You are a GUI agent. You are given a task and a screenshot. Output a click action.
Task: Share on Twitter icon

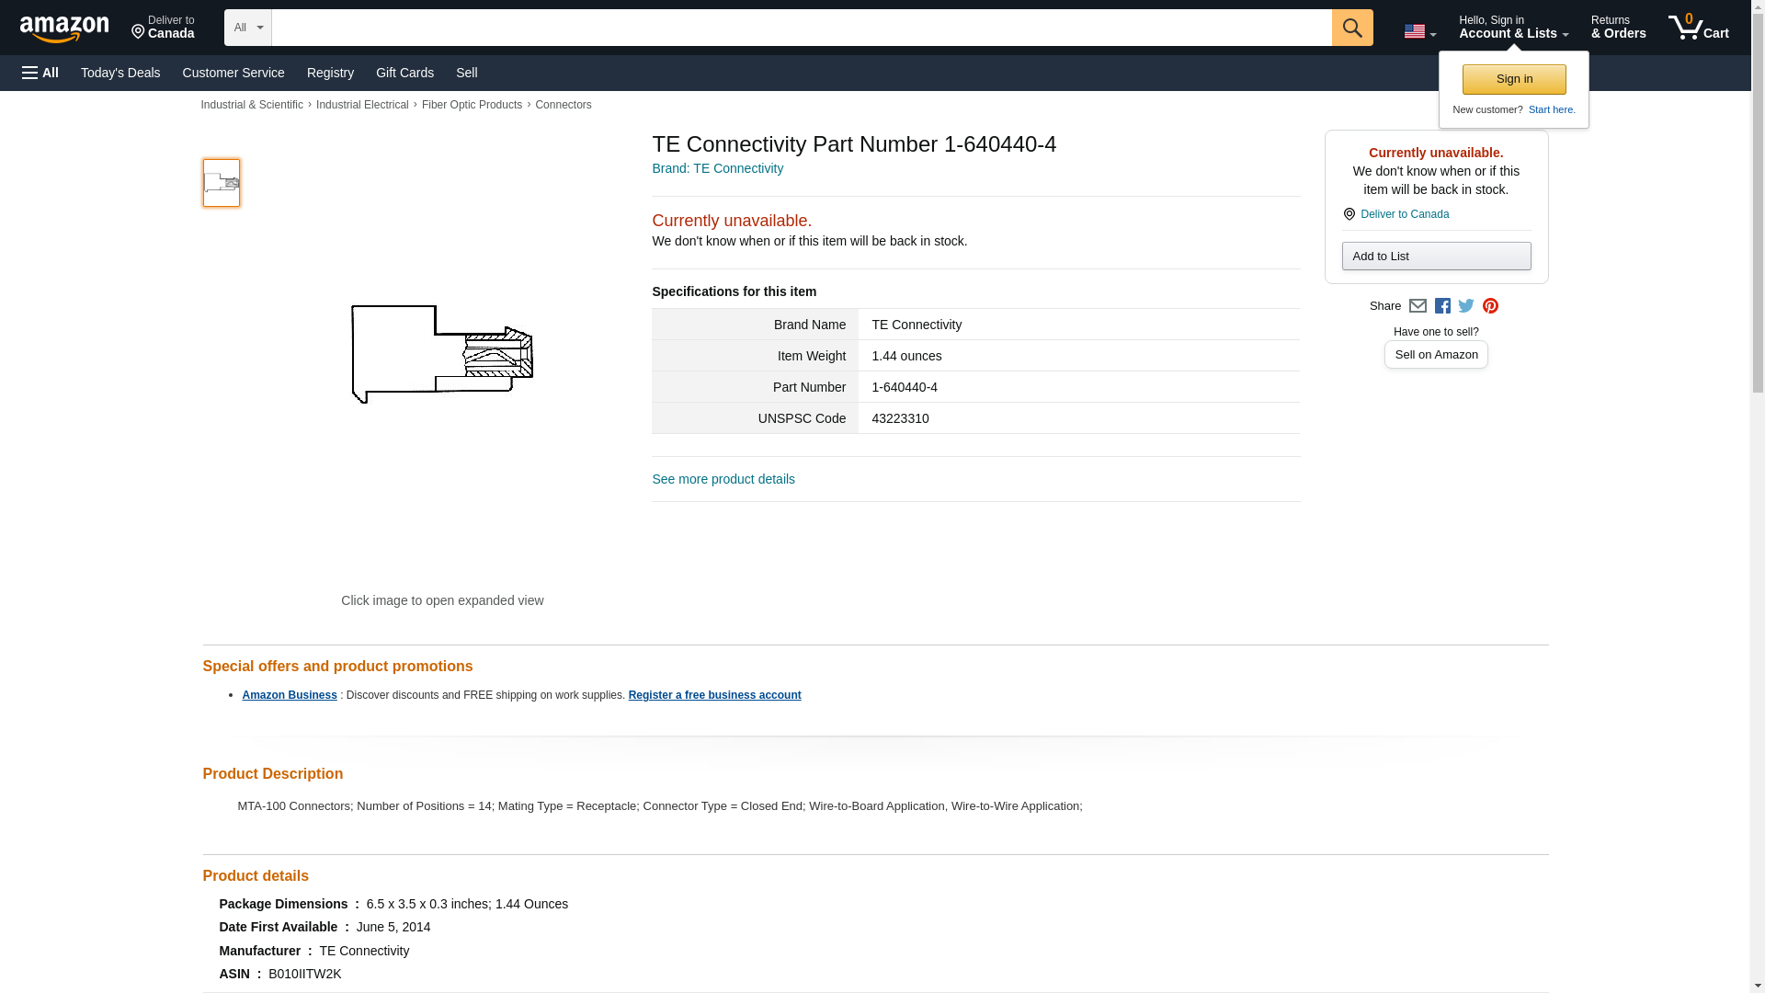(x=1466, y=306)
